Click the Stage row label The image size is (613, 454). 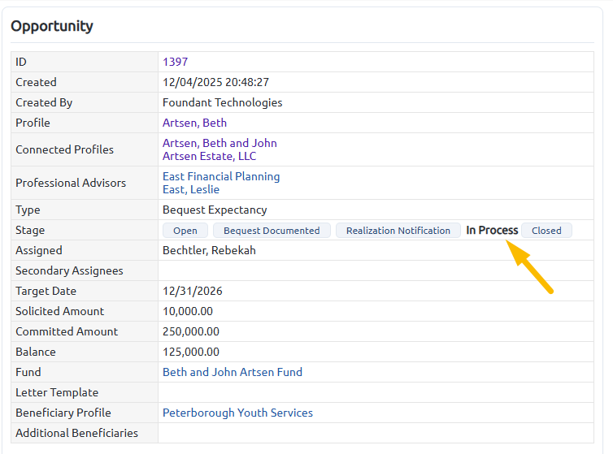(30, 230)
